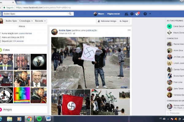The image size is (184, 122).
Task: Open Mauro Dona page in sidebar
Action: click(x=175, y=33)
